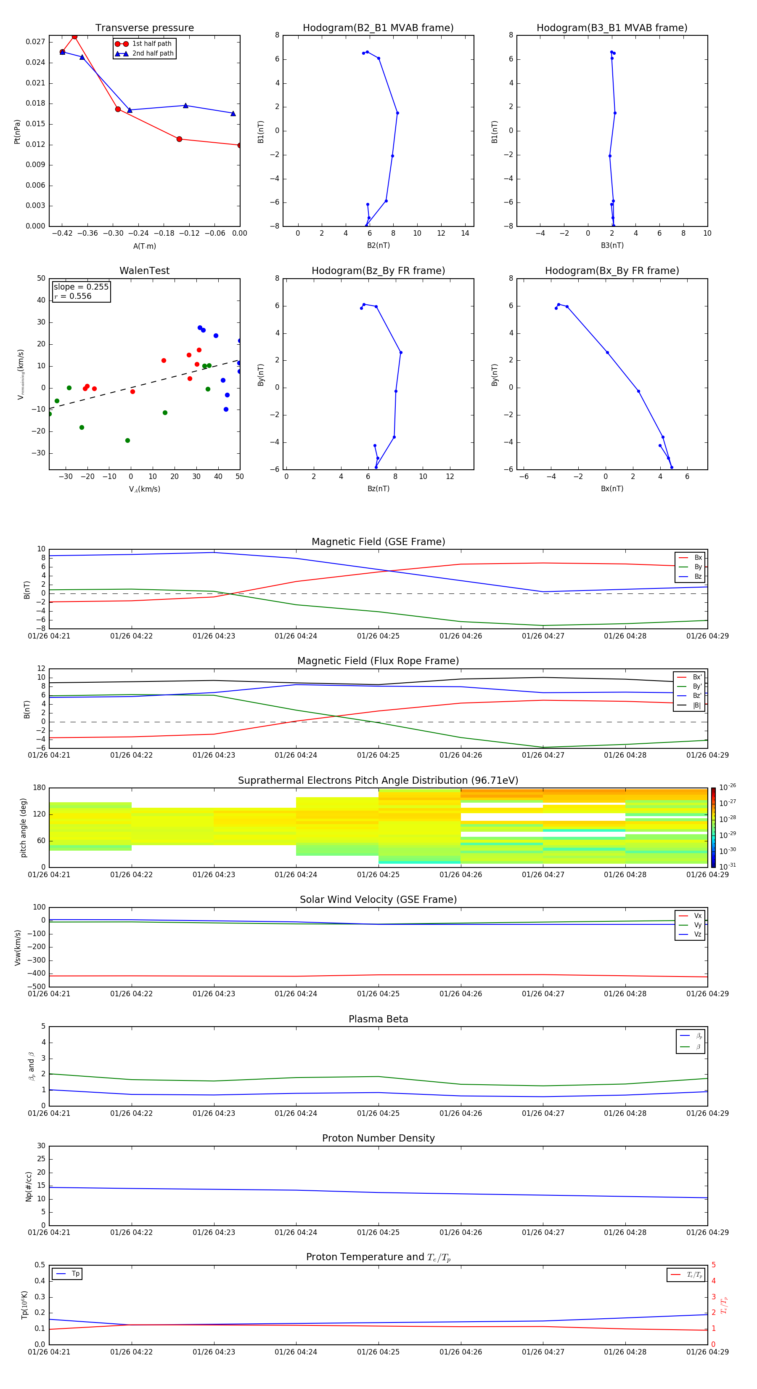Viewport: 757px width, 1389px height.
Task: Click the '0.027' tick on pressure plot
Action: (36, 42)
